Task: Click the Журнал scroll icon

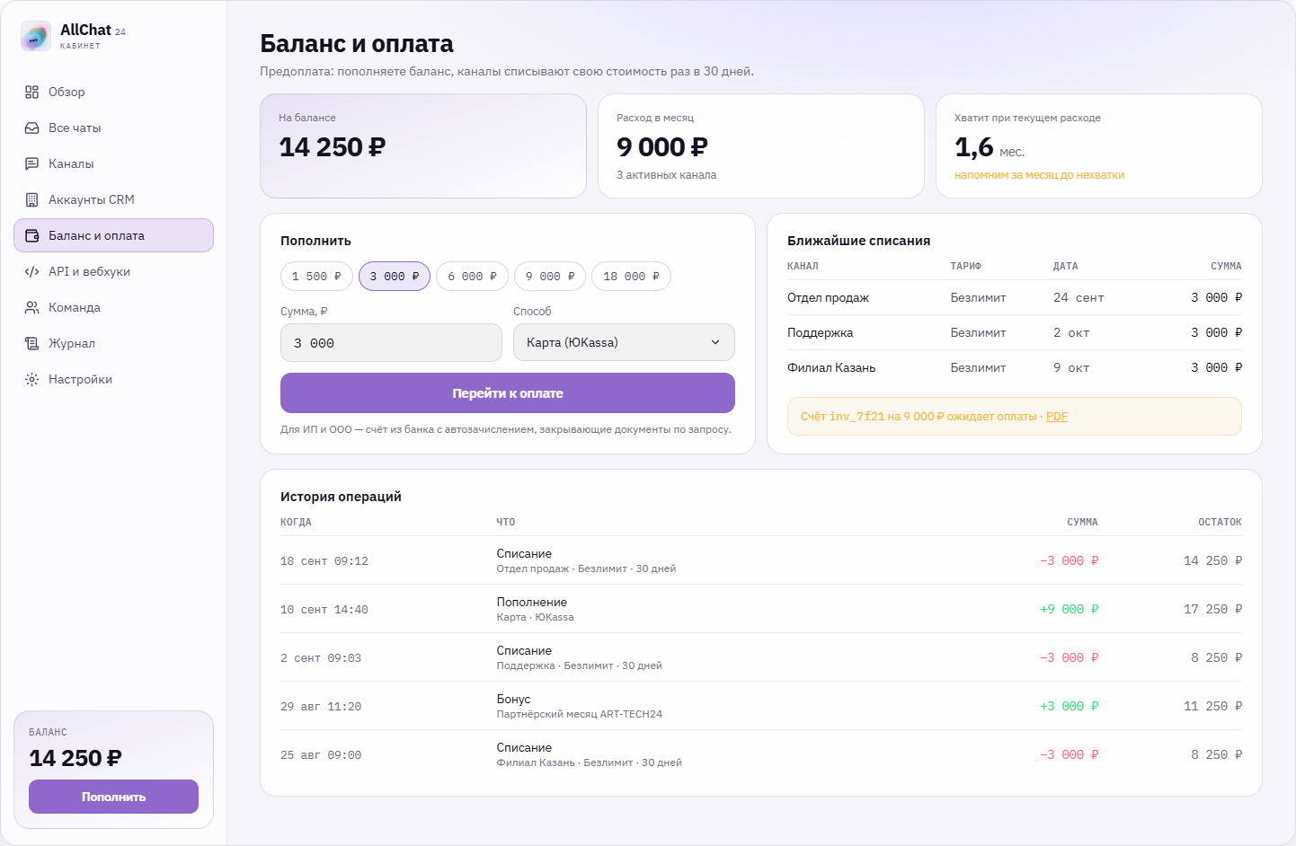Action: [x=32, y=343]
